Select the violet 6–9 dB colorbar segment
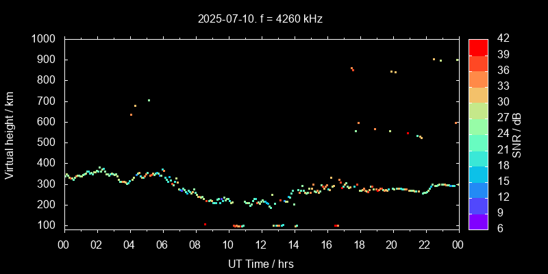This screenshot has height=274, width=548. point(478,221)
